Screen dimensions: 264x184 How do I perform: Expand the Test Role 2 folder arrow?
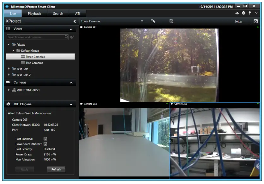tap(9, 74)
